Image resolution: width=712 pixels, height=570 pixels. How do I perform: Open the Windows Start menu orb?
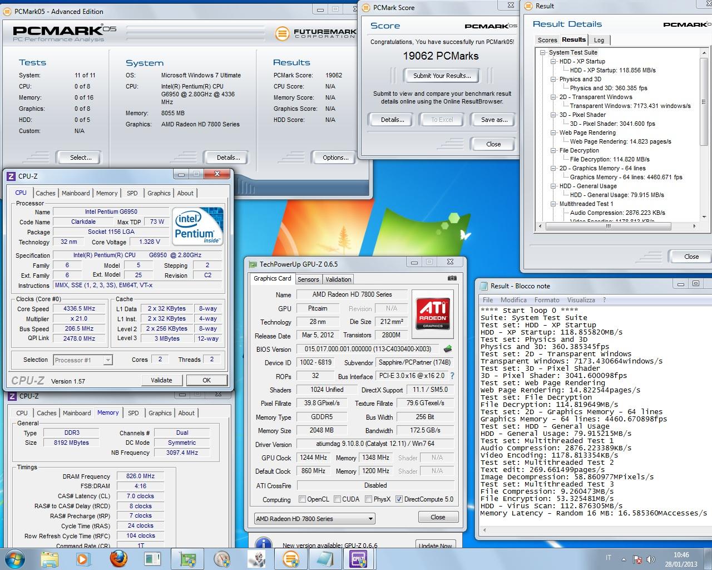click(15, 559)
